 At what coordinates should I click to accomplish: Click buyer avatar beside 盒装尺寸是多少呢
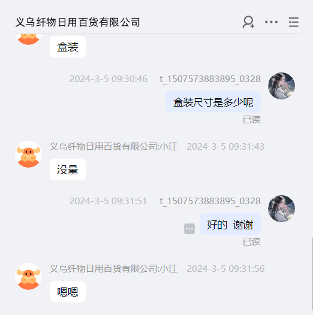point(281,86)
